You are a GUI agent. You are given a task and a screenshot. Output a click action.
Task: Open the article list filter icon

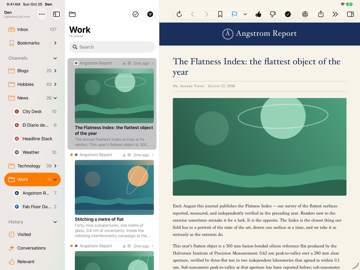click(x=150, y=14)
